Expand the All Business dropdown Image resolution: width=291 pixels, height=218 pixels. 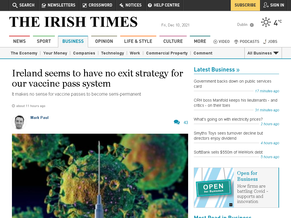coord(263,53)
